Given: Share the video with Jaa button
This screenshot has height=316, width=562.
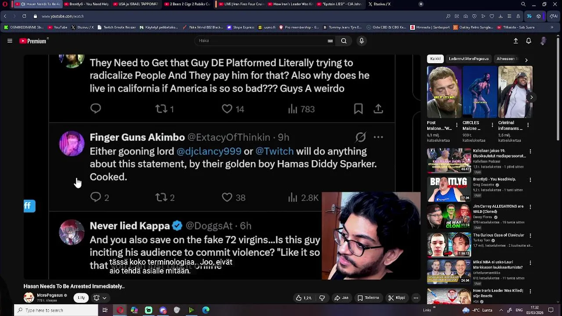Looking at the screenshot, I should 341,298.
